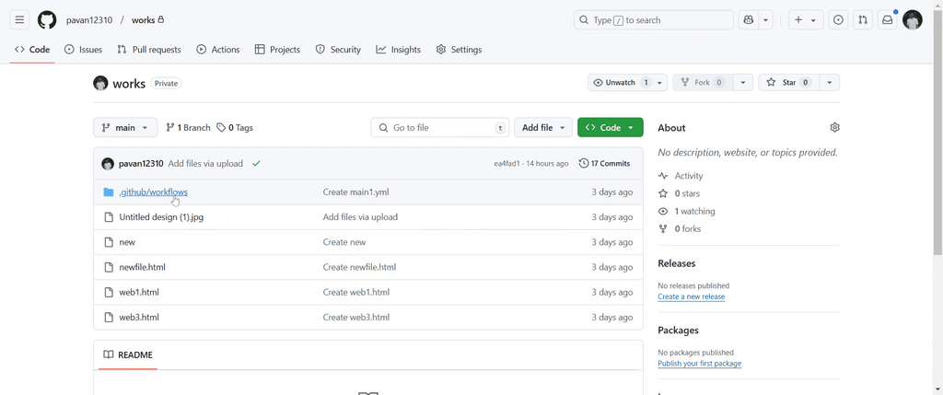943x395 pixels.
Task: Open commit hash ea4fad1
Action: (507, 164)
